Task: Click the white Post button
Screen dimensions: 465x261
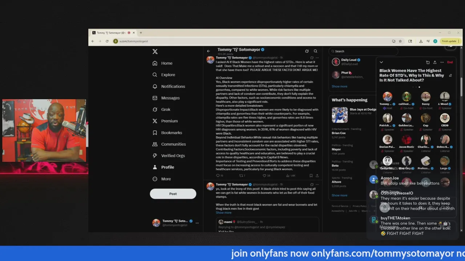Action: (x=173, y=194)
